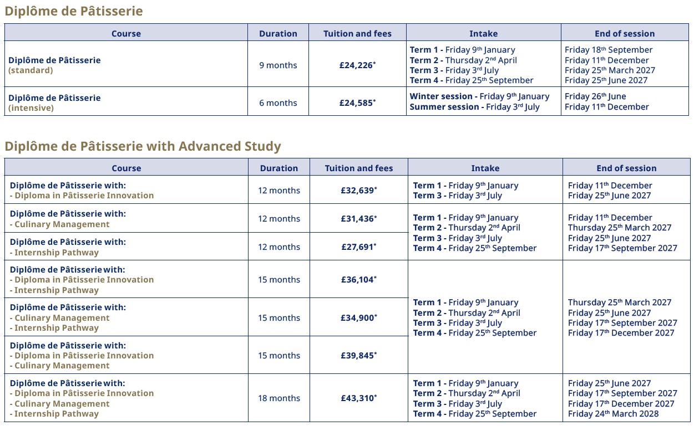Select the £43,310 tuition fee
The width and height of the screenshot is (694, 426).
pyautogui.click(x=358, y=398)
